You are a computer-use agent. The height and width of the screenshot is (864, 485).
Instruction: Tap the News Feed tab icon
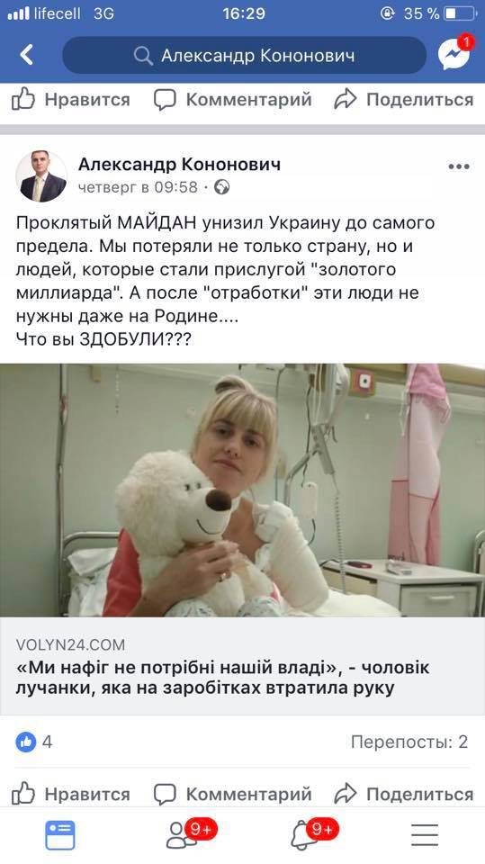point(59,835)
